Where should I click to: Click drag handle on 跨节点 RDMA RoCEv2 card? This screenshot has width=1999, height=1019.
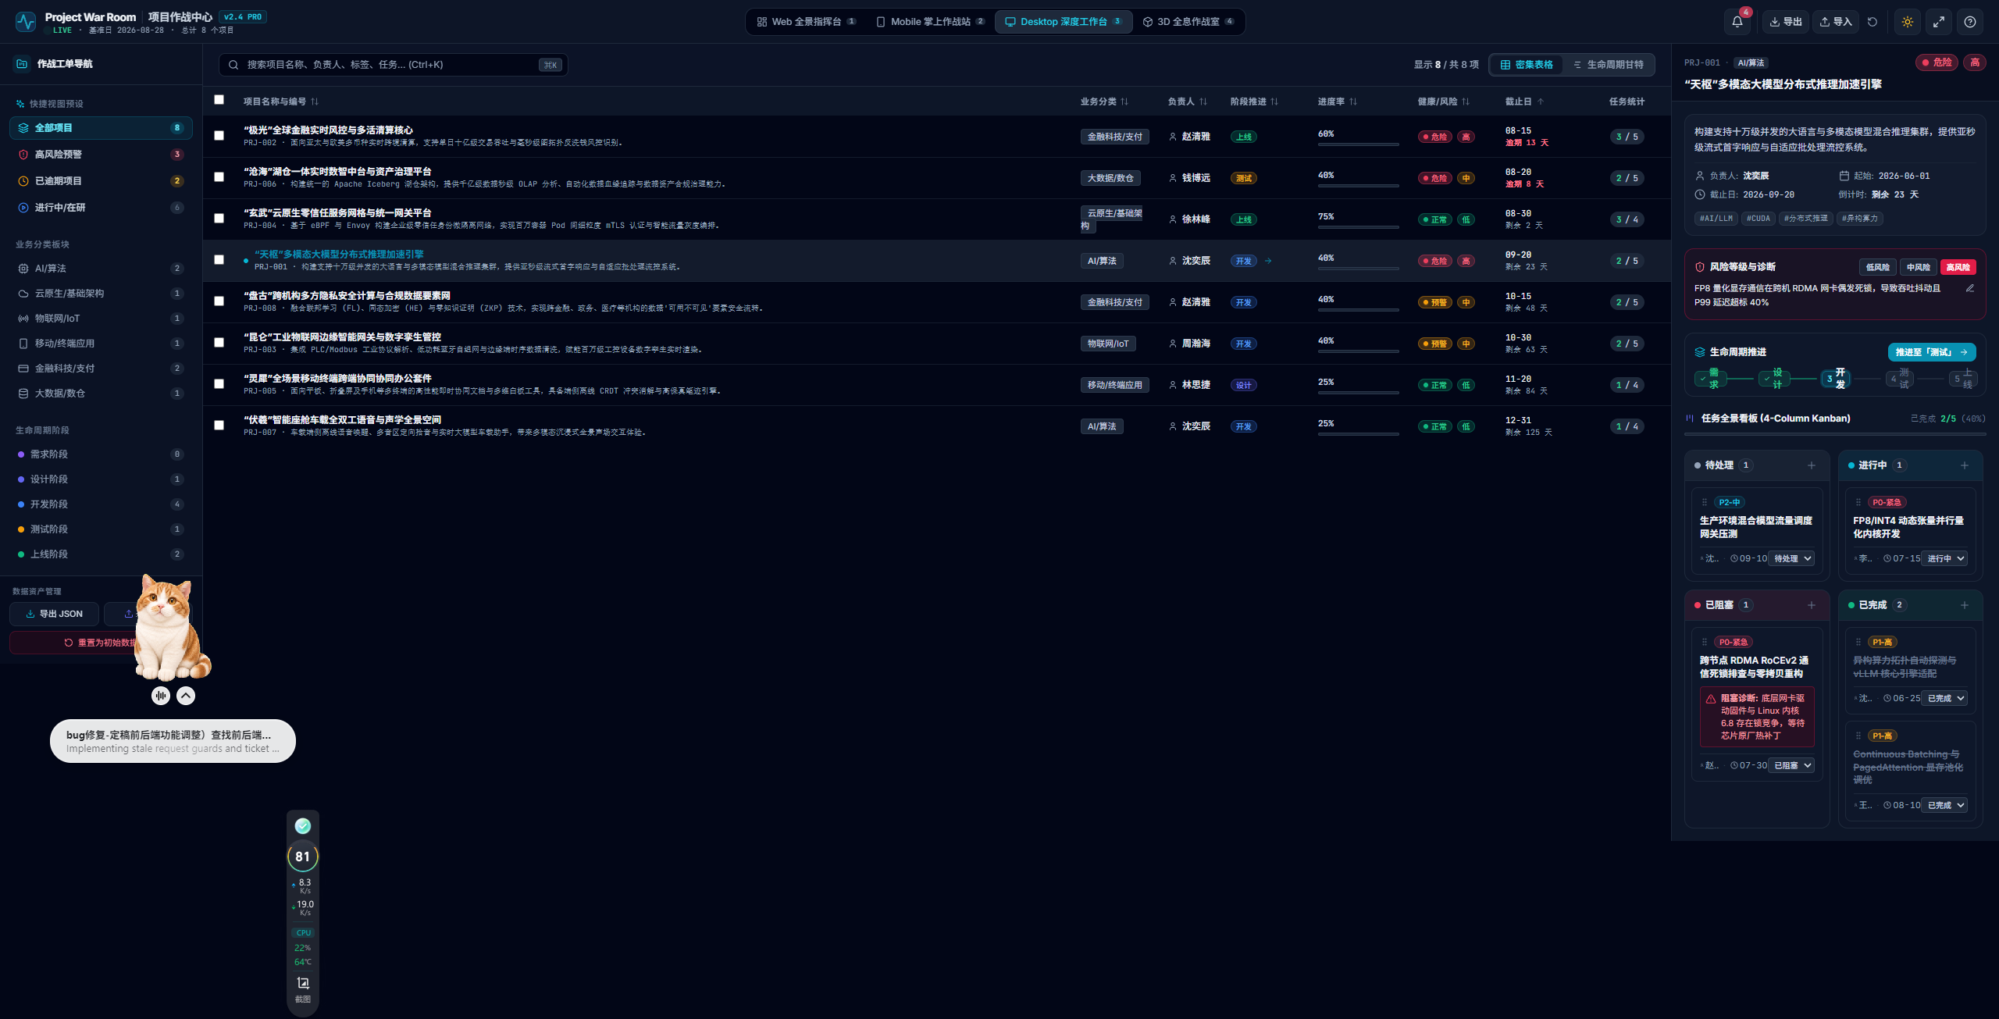[x=1705, y=642]
